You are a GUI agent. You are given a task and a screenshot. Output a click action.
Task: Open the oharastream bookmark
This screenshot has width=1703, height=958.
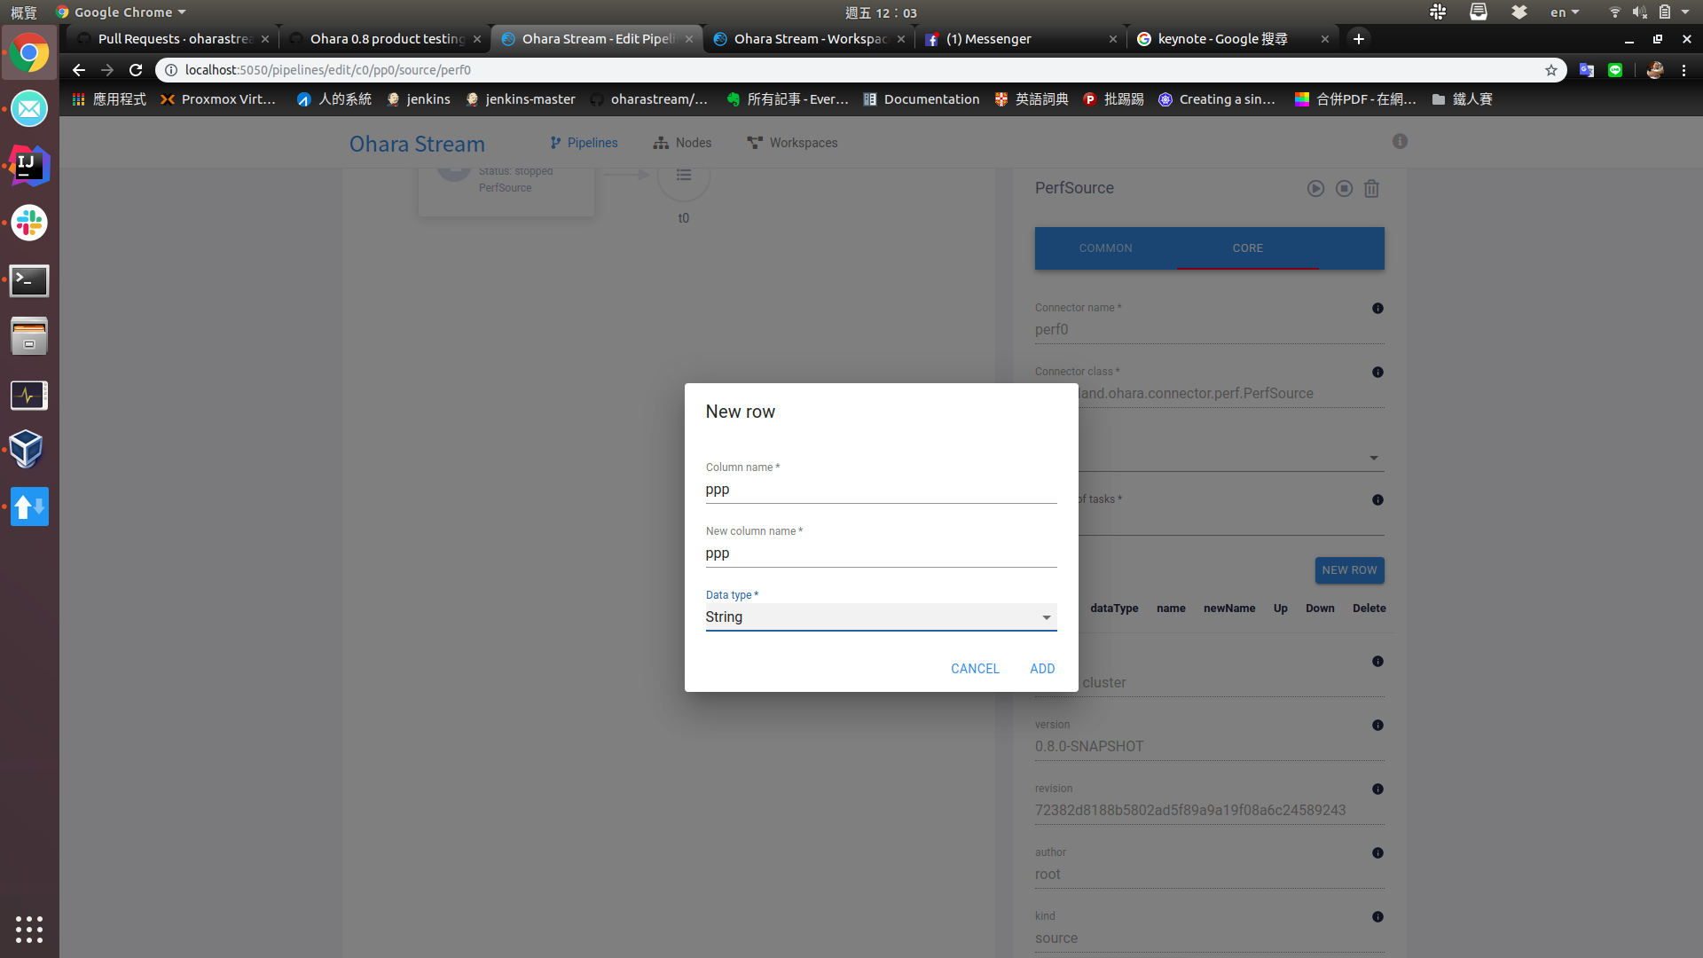click(x=649, y=99)
